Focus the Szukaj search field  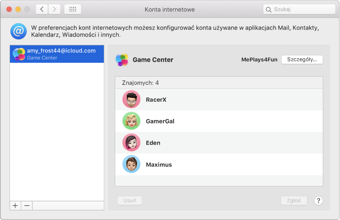point(299,9)
